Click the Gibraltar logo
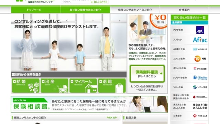220x124 pixels. click(200, 77)
